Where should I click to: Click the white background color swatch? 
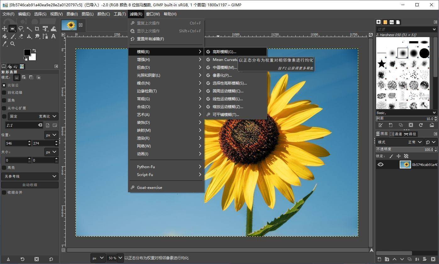tap(33, 58)
